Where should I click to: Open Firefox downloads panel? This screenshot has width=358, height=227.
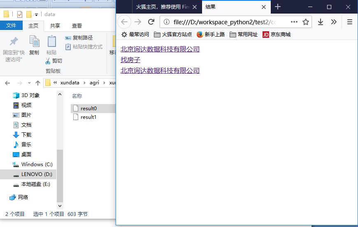[x=321, y=22]
